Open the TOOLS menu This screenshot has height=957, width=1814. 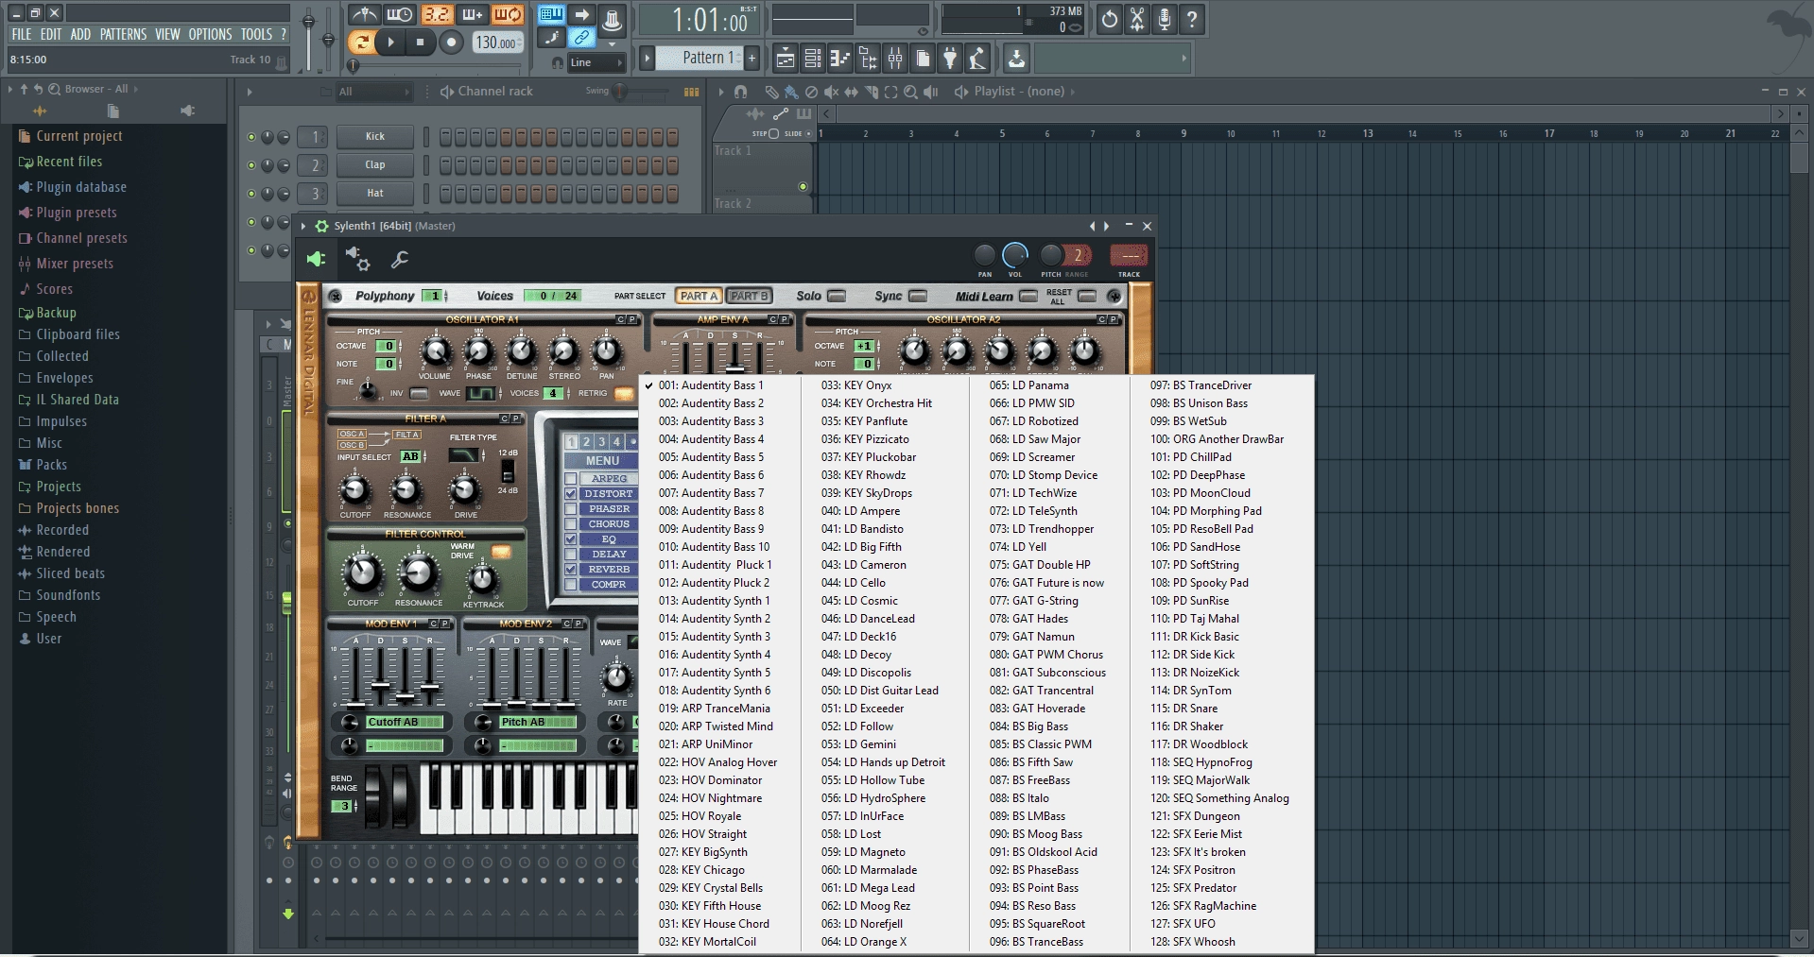coord(256,34)
